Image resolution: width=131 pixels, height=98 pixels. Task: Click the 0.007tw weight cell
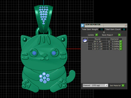[116, 49]
